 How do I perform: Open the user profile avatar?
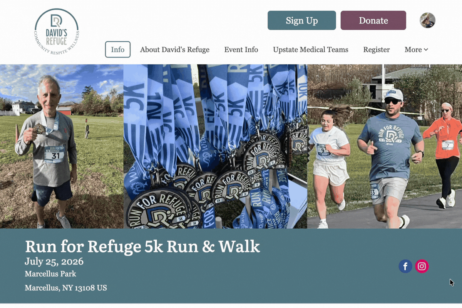tap(427, 20)
